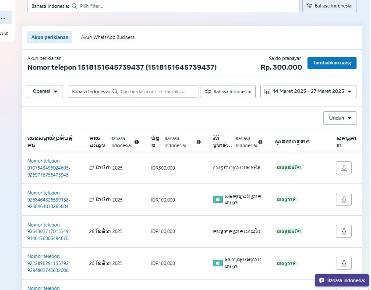
Task: Click the Tambahkan uang button
Action: (x=332, y=63)
